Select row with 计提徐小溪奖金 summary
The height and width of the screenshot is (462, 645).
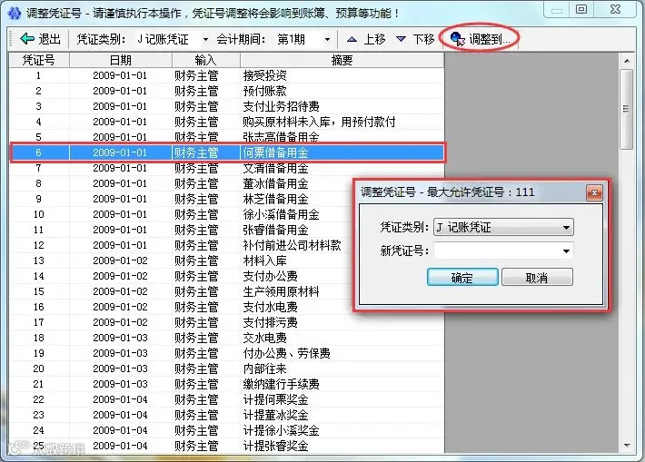[x=226, y=430]
